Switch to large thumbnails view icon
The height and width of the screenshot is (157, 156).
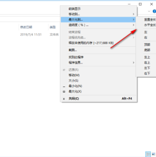click(153, 154)
